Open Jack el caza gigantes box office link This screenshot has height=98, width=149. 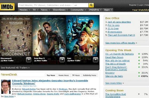(x=119, y=22)
